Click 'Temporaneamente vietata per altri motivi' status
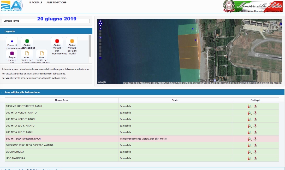 143,139
